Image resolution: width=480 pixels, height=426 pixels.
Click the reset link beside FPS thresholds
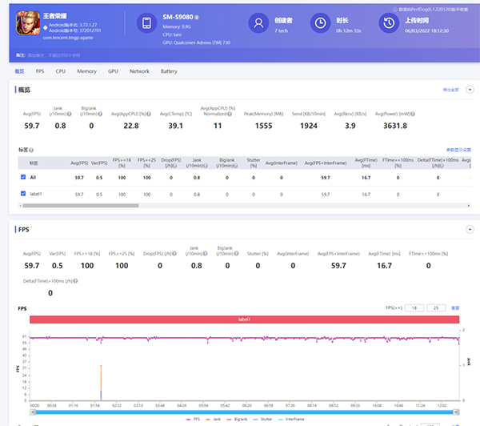[455, 307]
